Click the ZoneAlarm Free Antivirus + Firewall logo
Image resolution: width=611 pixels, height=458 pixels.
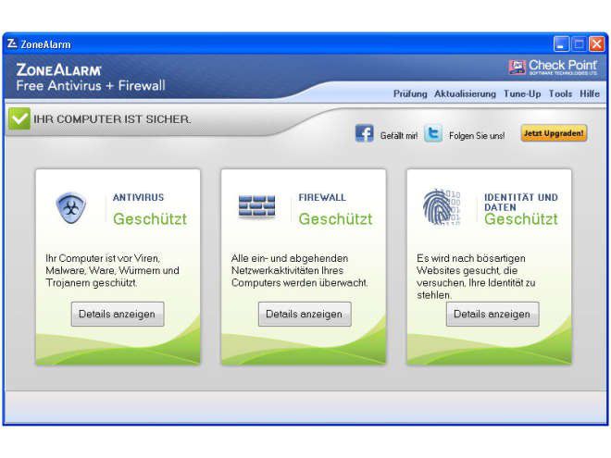pos(91,77)
